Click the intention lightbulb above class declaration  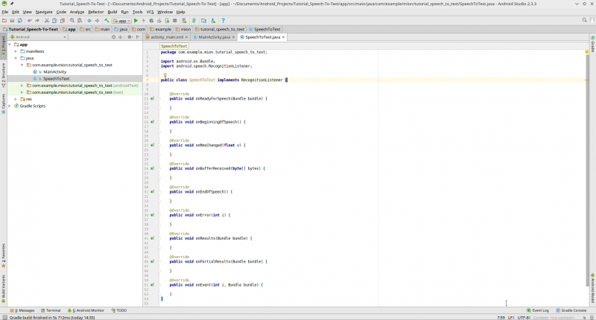tap(165, 75)
